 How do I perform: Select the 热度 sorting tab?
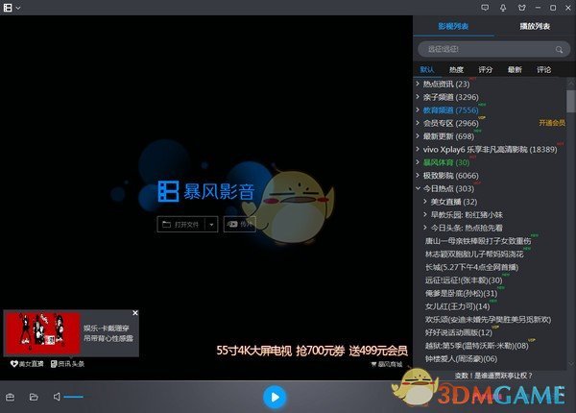click(x=456, y=69)
